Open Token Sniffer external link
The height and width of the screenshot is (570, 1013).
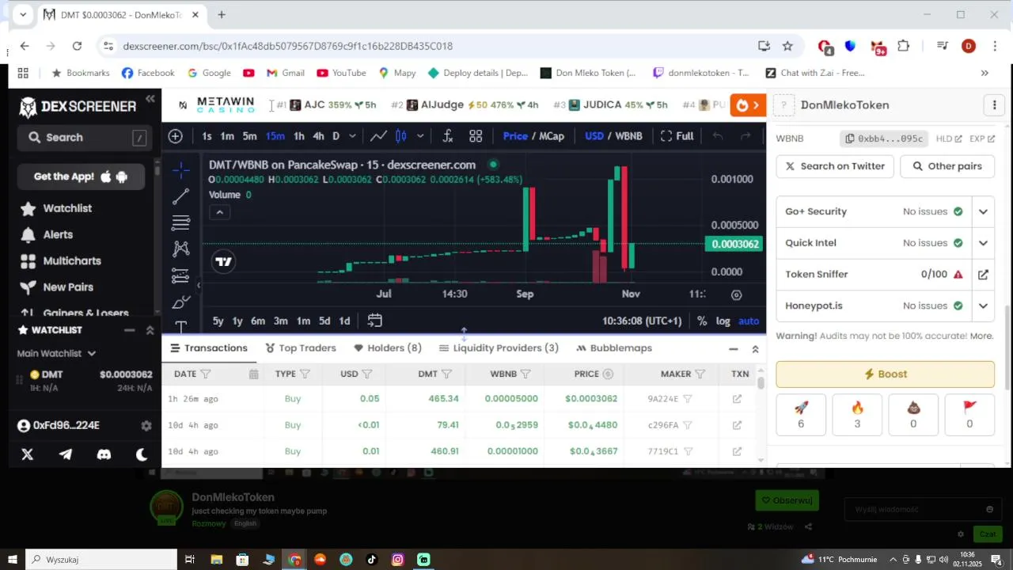point(983,275)
